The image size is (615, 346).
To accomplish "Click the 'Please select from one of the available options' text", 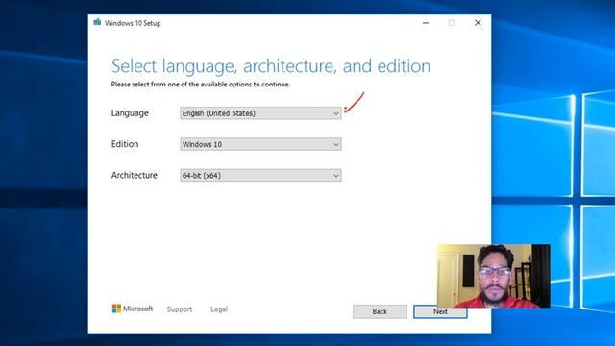I will pyautogui.click(x=201, y=85).
